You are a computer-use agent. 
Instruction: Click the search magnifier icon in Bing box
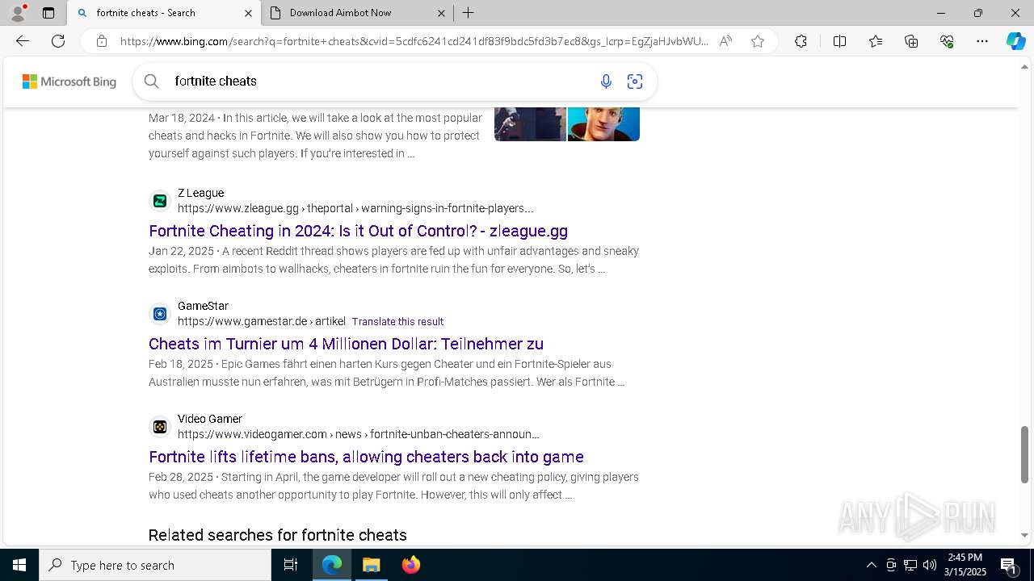point(151,81)
